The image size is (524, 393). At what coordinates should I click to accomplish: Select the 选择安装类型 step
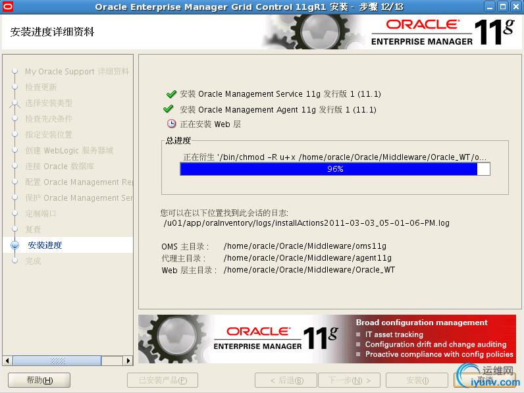pyautogui.click(x=49, y=103)
